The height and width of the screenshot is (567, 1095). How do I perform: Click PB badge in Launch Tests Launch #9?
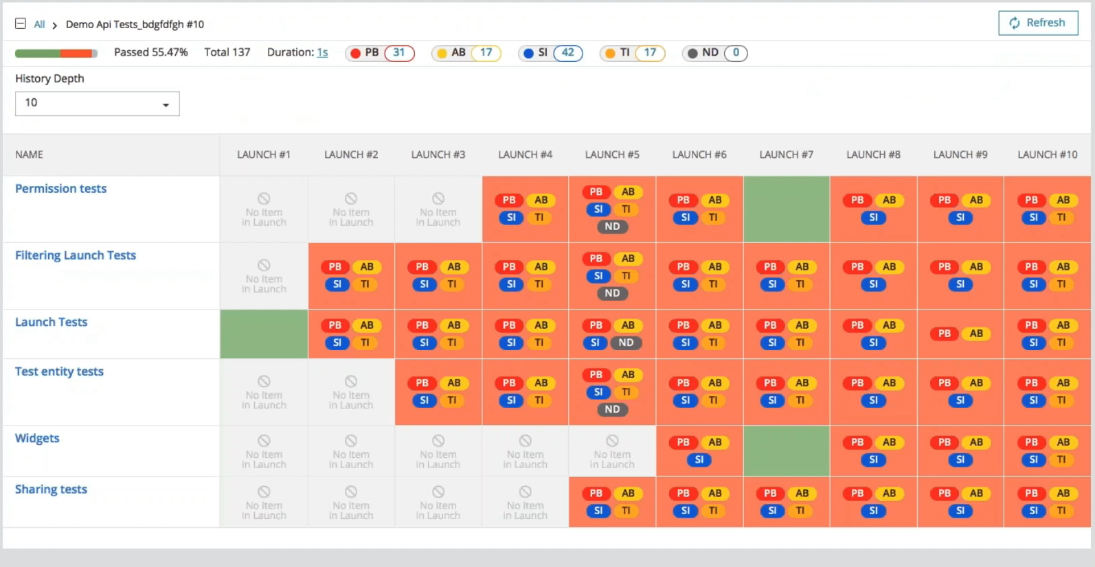click(945, 334)
